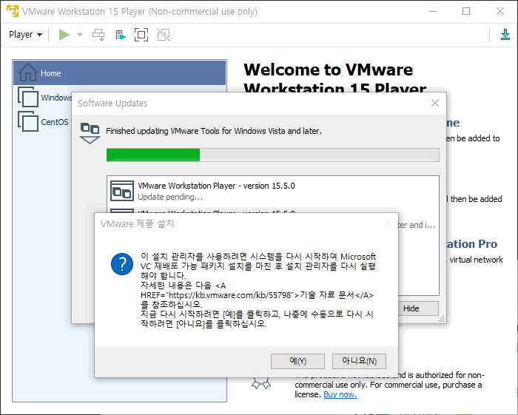This screenshot has height=415, width=518.
Task: Close the Software Updates dialog
Action: (x=435, y=103)
